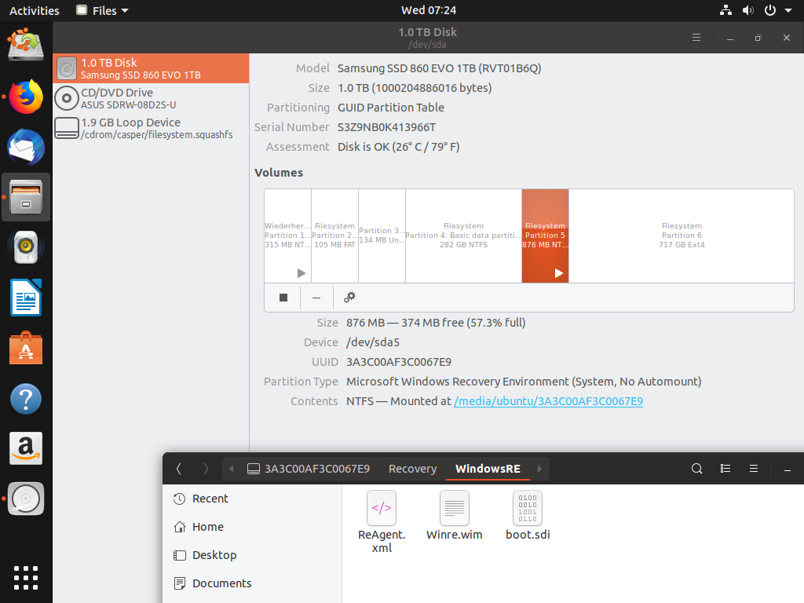Select the CD/DVD Drive ASUS entry
This screenshot has width=804, height=603.
coord(152,98)
